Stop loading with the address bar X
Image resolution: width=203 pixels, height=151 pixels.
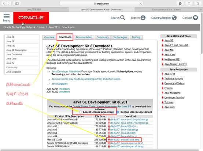point(141,4)
